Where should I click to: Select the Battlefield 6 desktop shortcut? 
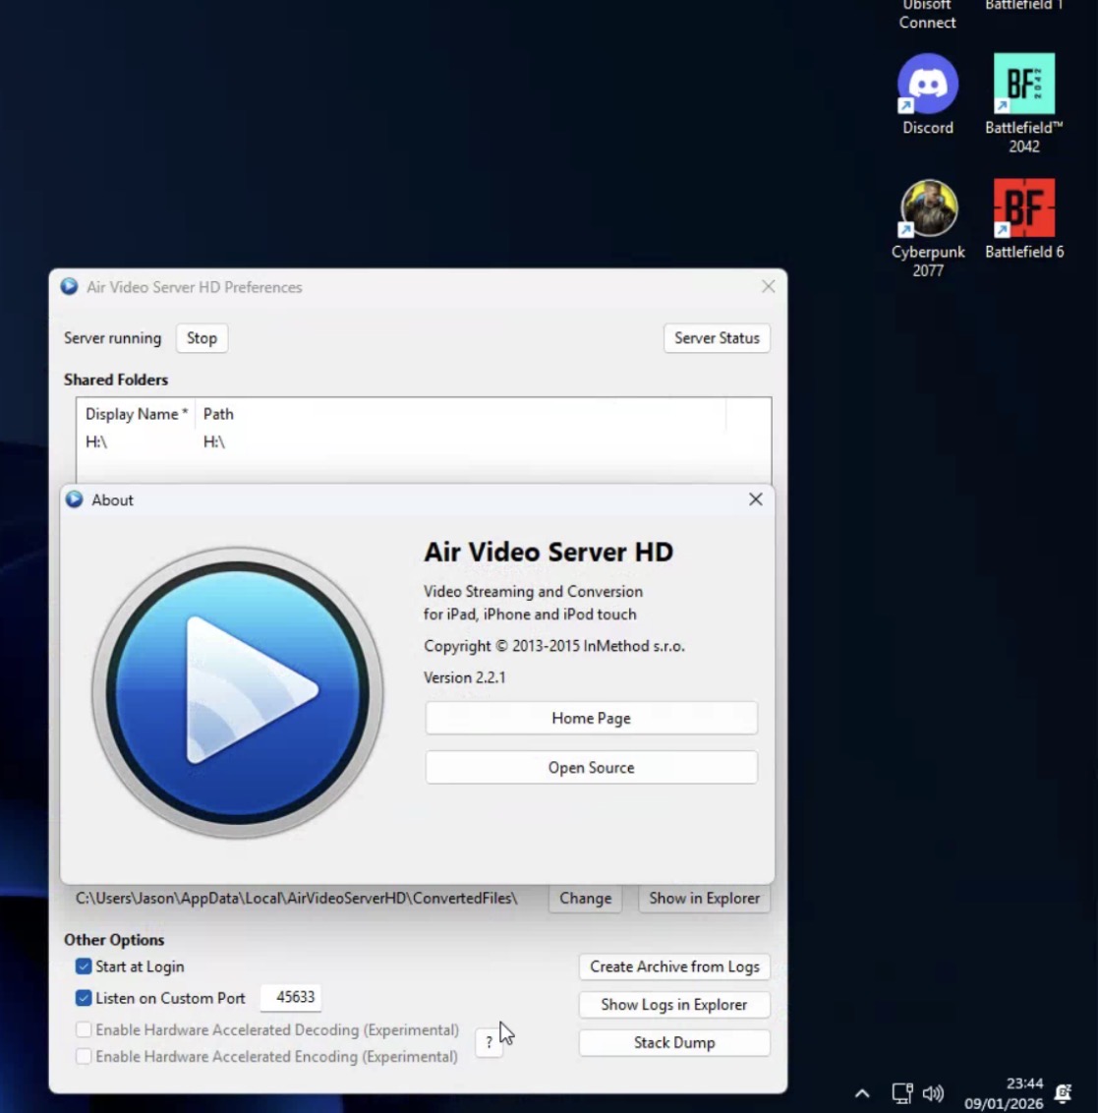[x=1023, y=219]
